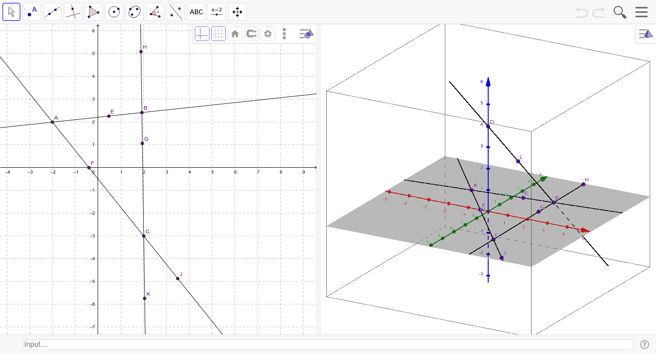
Task: Select the Ellipse tool
Action: coord(135,11)
